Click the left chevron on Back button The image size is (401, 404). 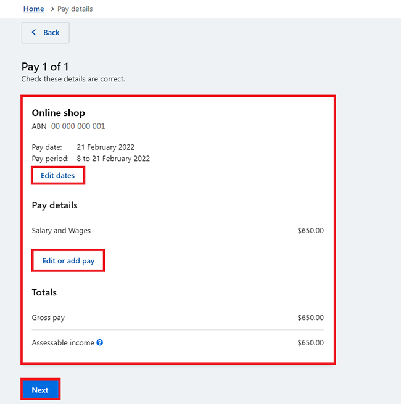34,33
